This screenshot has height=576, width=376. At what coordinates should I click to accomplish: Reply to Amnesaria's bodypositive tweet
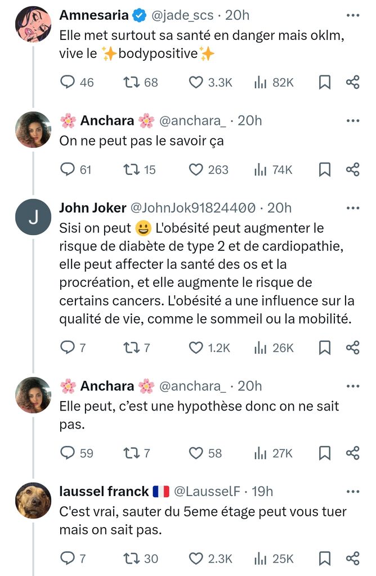pyautogui.click(x=68, y=83)
